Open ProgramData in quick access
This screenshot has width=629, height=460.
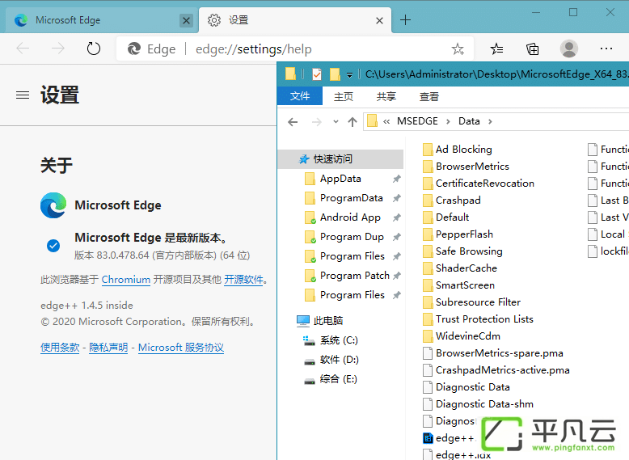tap(351, 198)
